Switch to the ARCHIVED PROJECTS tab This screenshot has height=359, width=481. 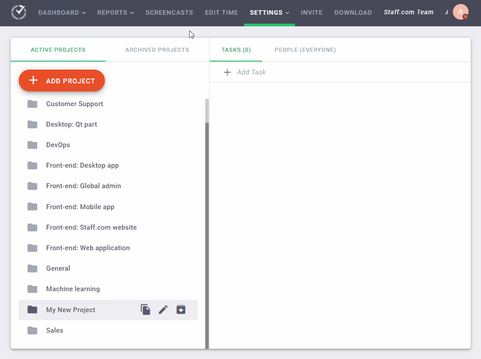click(x=157, y=50)
